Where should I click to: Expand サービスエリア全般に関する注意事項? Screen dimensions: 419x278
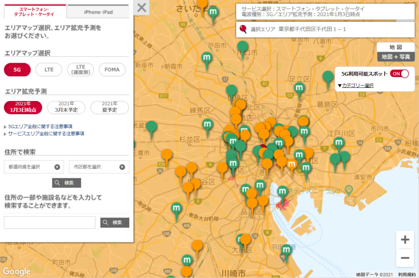pos(46,134)
